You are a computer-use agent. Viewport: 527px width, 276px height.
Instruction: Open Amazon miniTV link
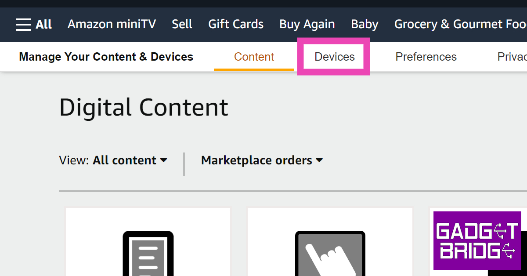pos(112,24)
